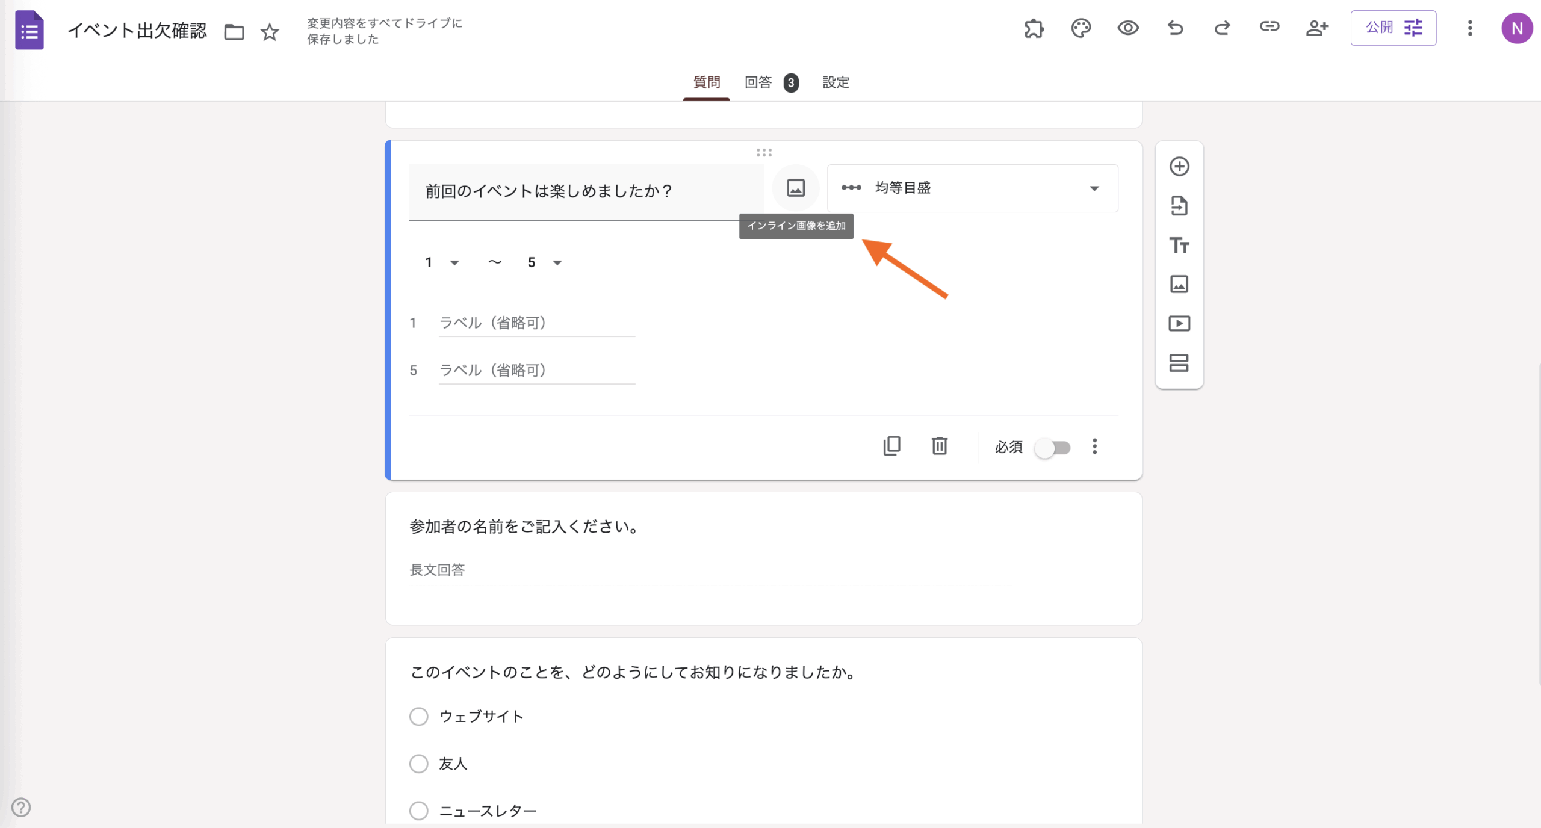This screenshot has width=1541, height=828.
Task: Add a new section with the bottom sidebar icon
Action: point(1179,363)
